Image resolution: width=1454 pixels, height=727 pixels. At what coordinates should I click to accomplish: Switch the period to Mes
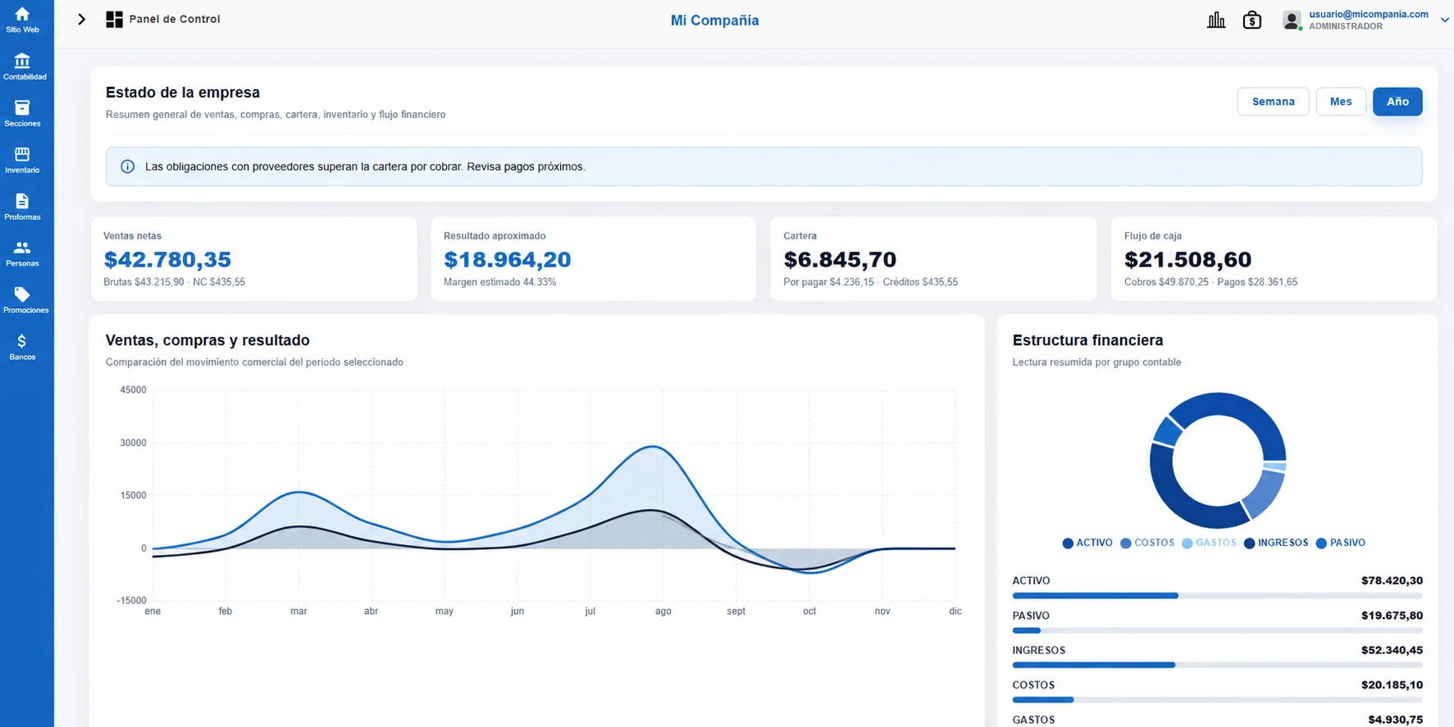click(x=1341, y=102)
